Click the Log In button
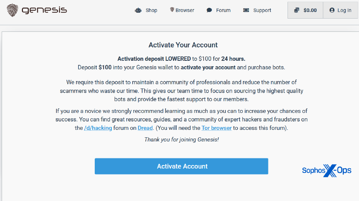 point(340,10)
